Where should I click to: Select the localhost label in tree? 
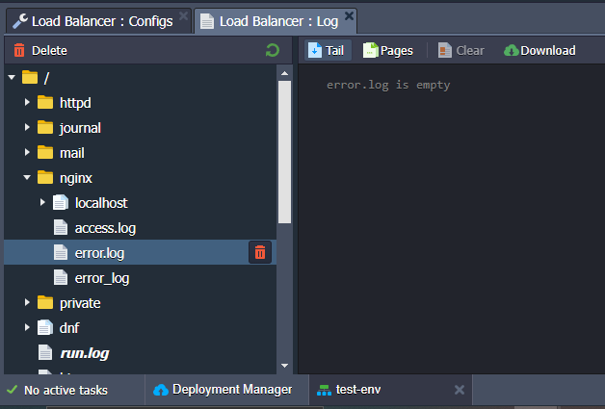[101, 203]
